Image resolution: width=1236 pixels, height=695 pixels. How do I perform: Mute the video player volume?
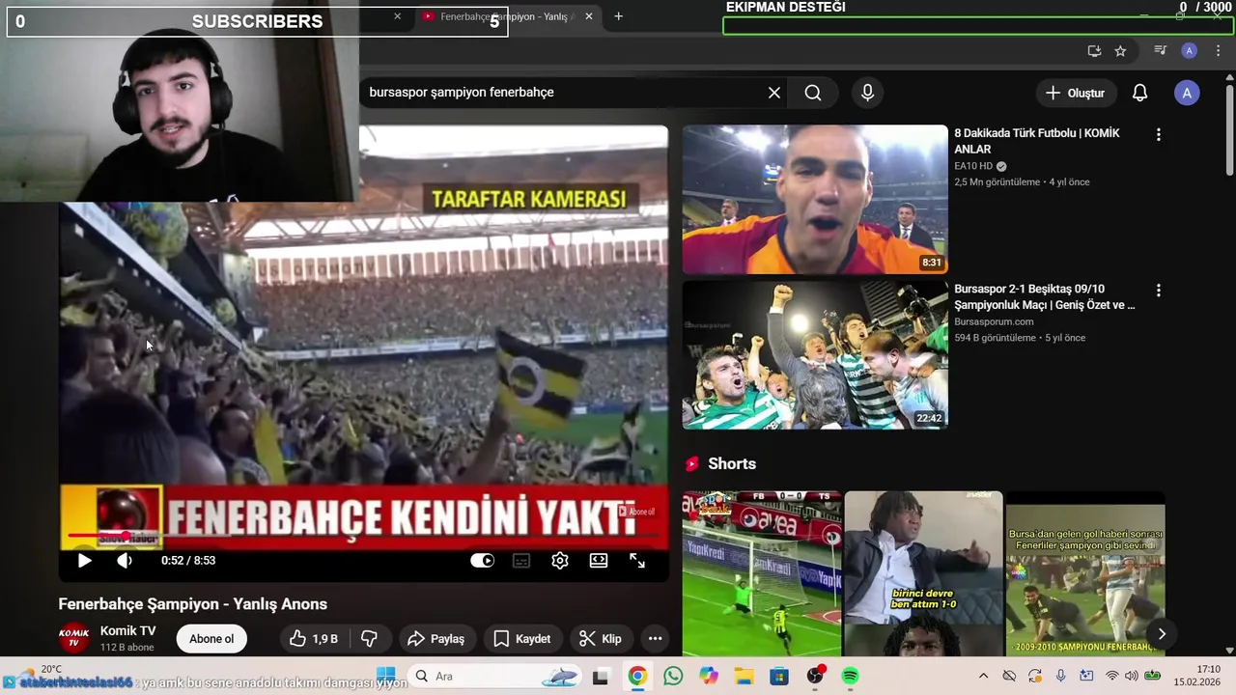click(125, 561)
